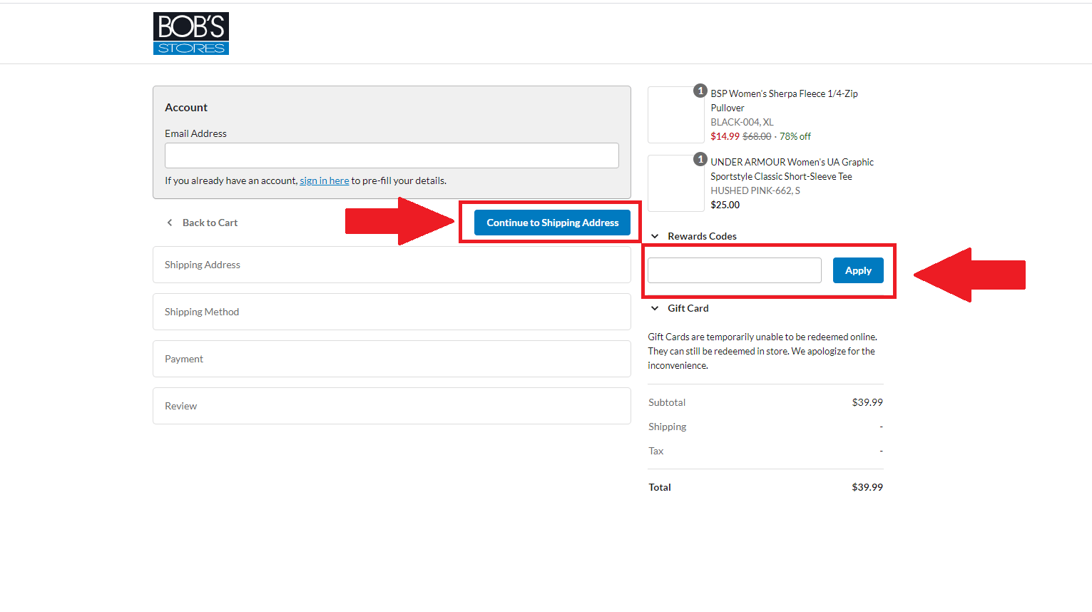Click the quantity badge on Under Armour tee

coord(700,159)
